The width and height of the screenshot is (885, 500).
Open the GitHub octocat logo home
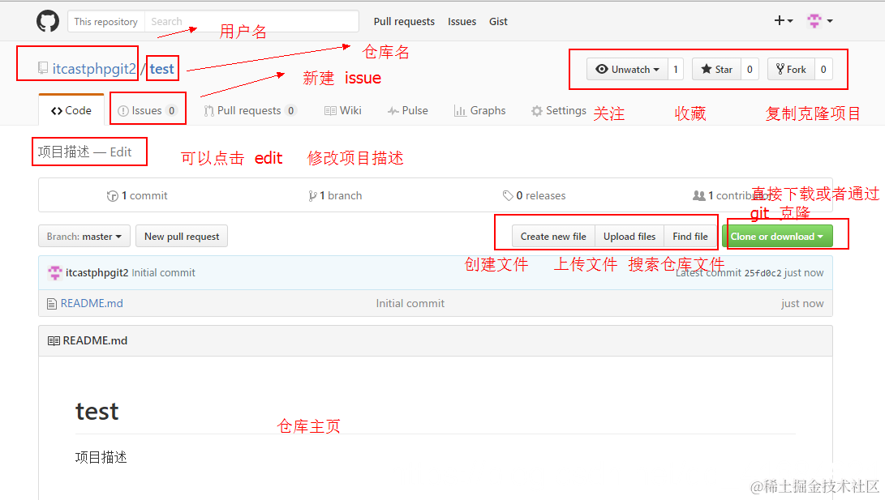48,21
